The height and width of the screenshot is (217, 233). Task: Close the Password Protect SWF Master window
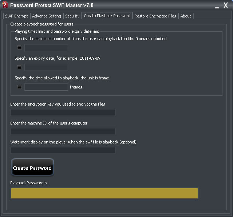tap(226, 5)
